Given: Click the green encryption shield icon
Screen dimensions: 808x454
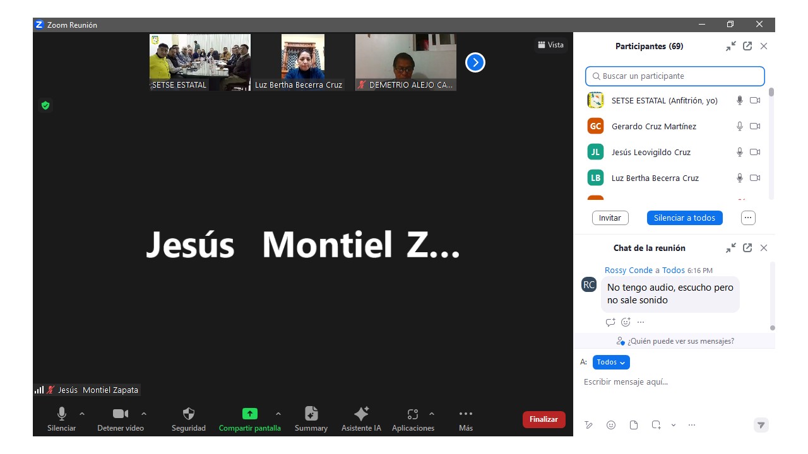Looking at the screenshot, I should click(x=45, y=105).
